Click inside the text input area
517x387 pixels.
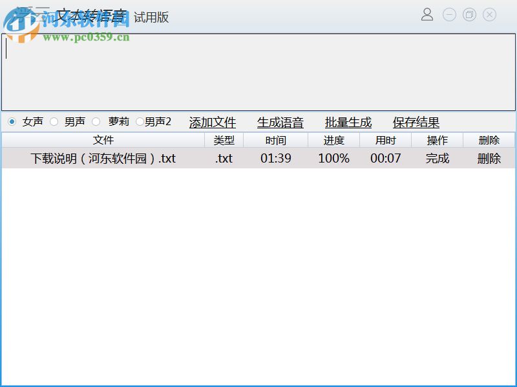[x=258, y=71]
